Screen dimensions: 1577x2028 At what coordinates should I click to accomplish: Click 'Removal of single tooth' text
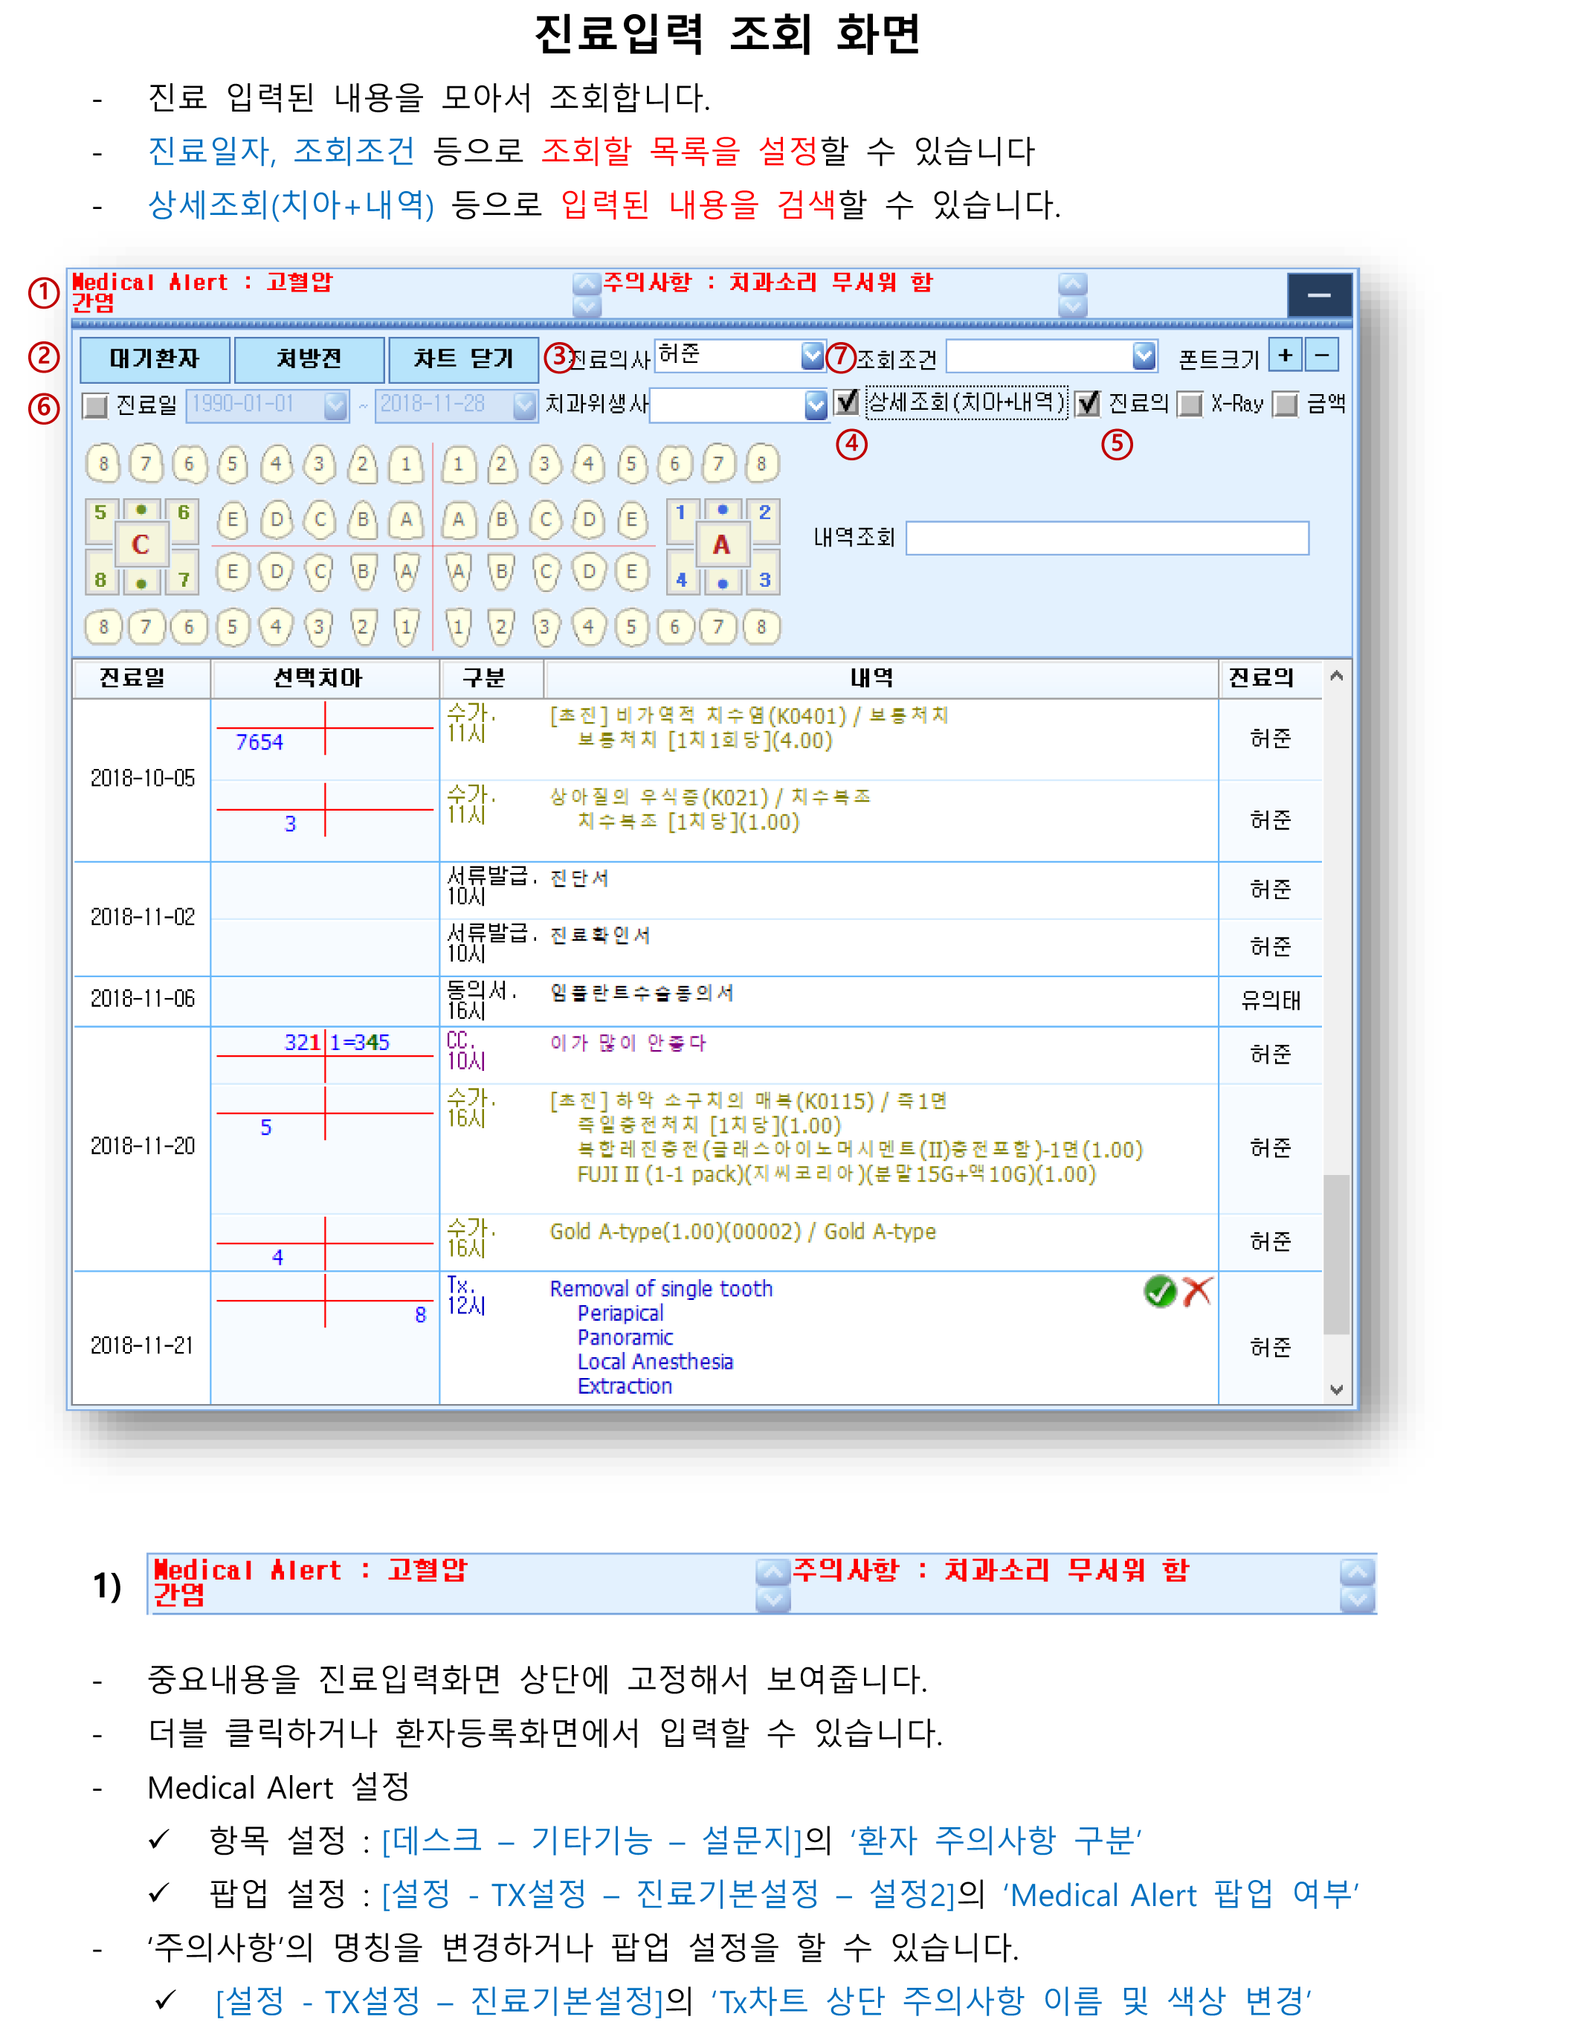pos(661,1289)
